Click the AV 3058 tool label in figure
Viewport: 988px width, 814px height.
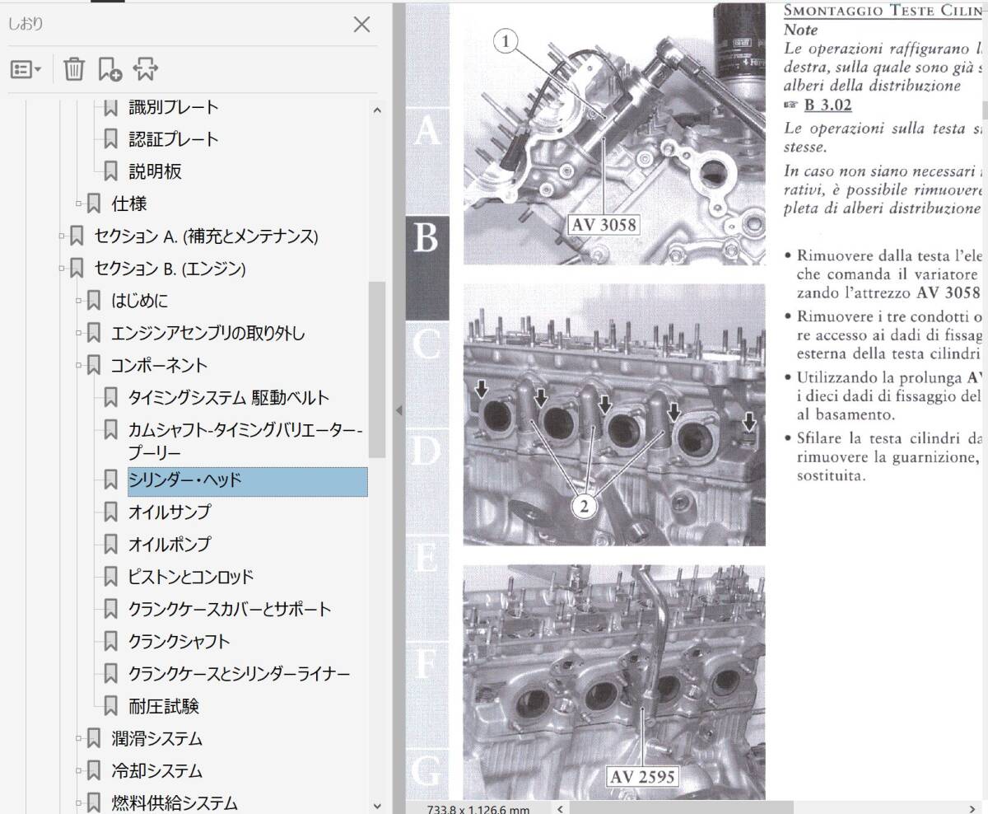click(x=604, y=223)
